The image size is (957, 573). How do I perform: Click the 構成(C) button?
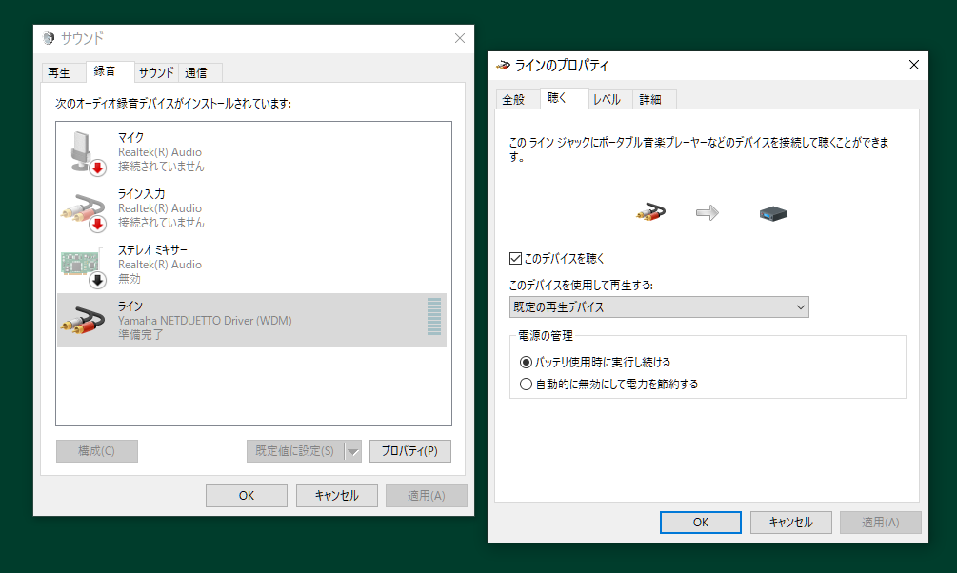(97, 451)
